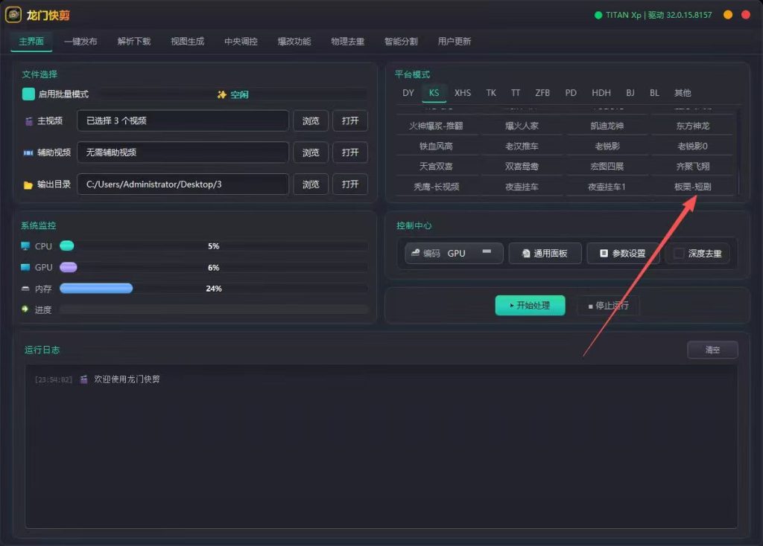Image resolution: width=763 pixels, height=546 pixels.
Task: Click the GPU card icon
Action: pyautogui.click(x=25, y=267)
